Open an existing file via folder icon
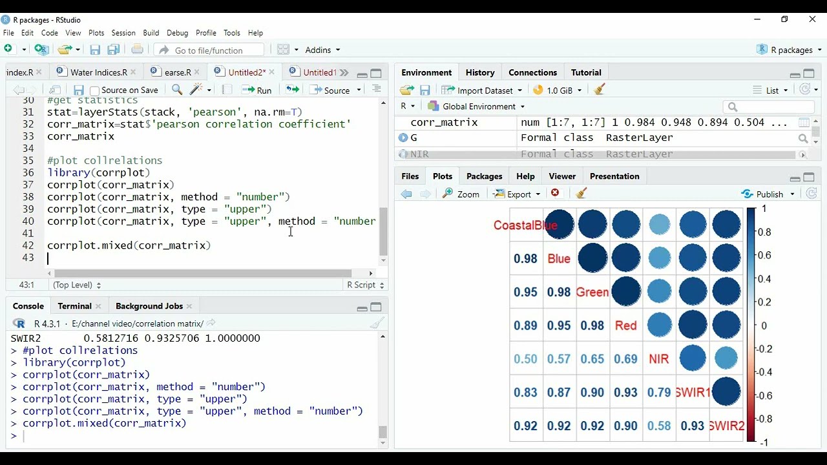 coord(63,49)
